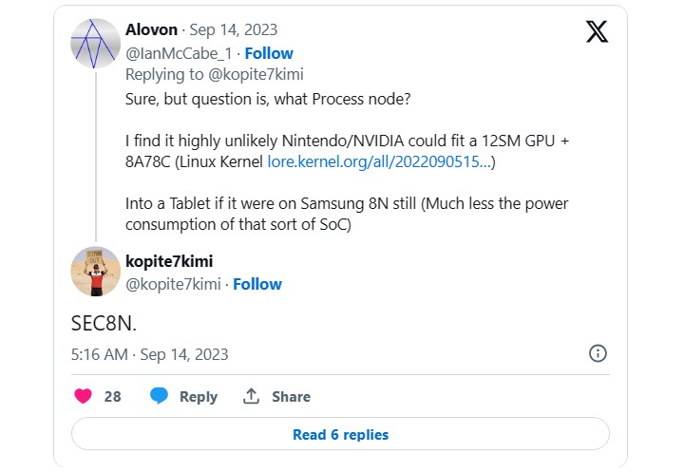684x472 pixels.
Task: Open Alovon's profile avatar
Action: click(x=95, y=42)
